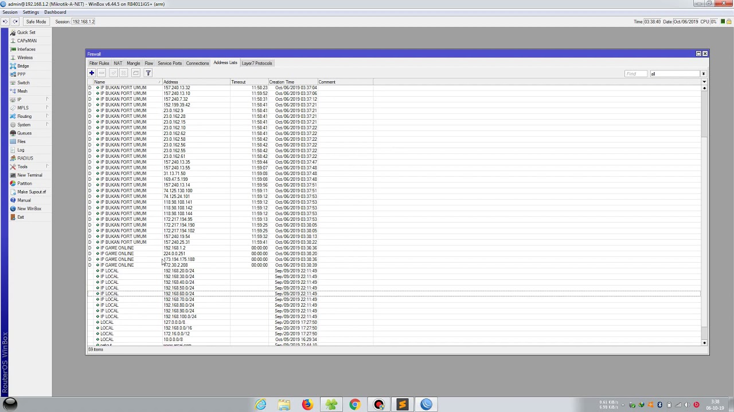Switch to Mangle tab
Viewport: 734px width, 412px height.
pyautogui.click(x=133, y=64)
